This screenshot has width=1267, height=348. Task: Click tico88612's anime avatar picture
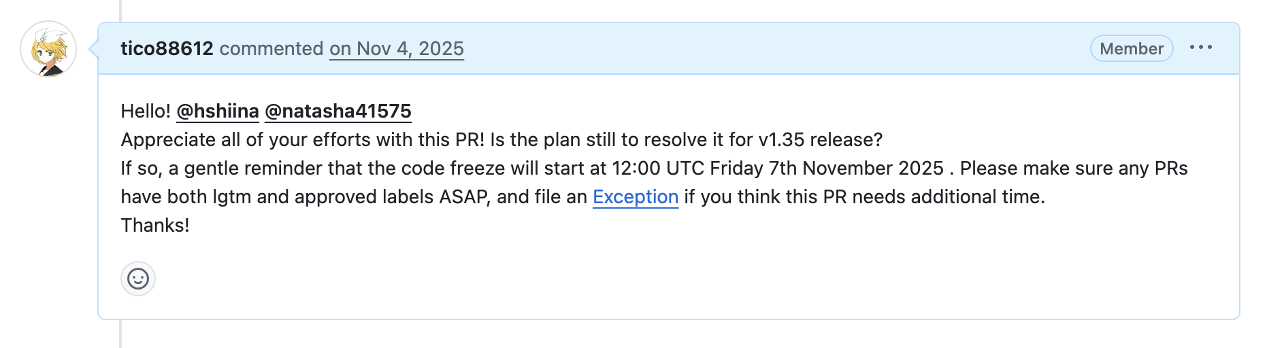pos(48,49)
